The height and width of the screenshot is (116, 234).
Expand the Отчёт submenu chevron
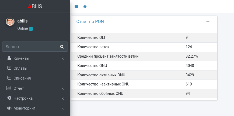tap(63, 88)
